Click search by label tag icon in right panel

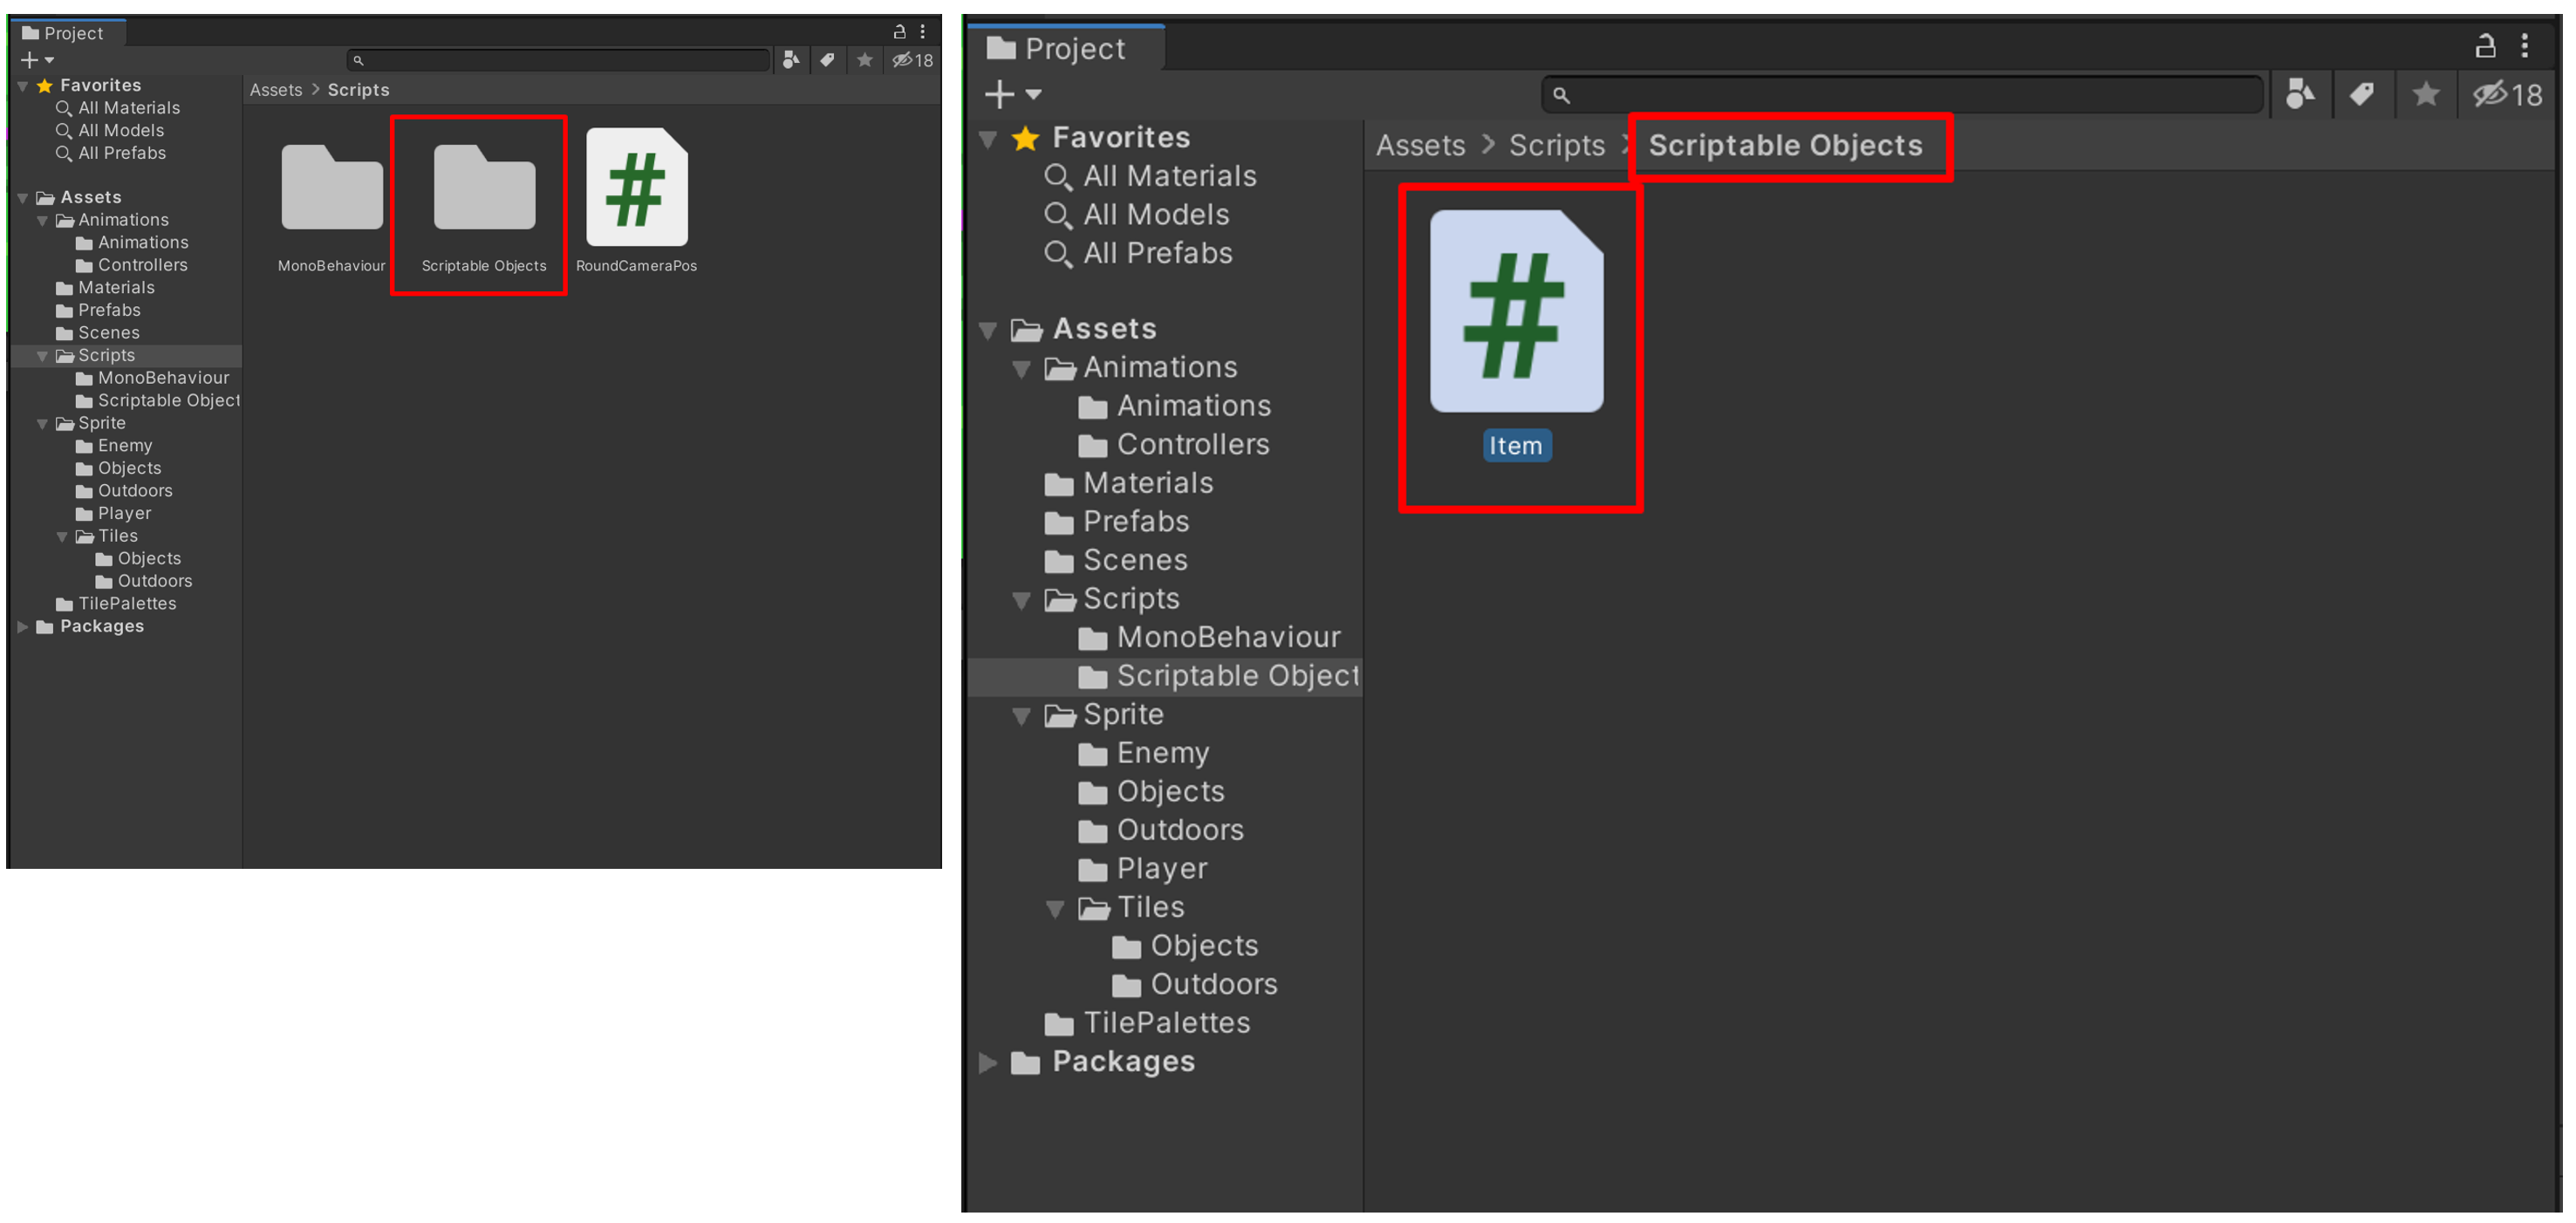pyautogui.click(x=2362, y=94)
